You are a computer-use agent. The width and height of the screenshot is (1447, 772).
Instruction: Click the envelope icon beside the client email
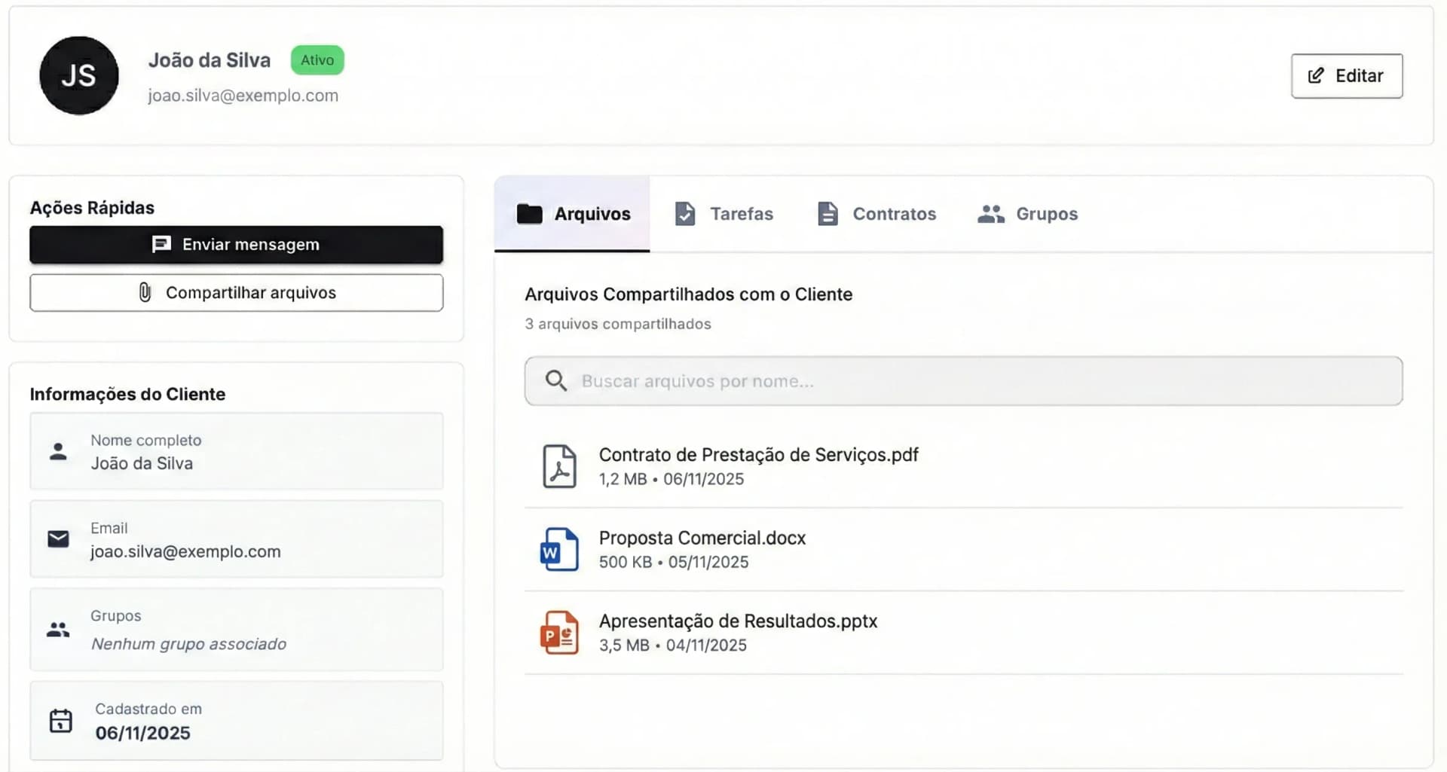pyautogui.click(x=58, y=539)
